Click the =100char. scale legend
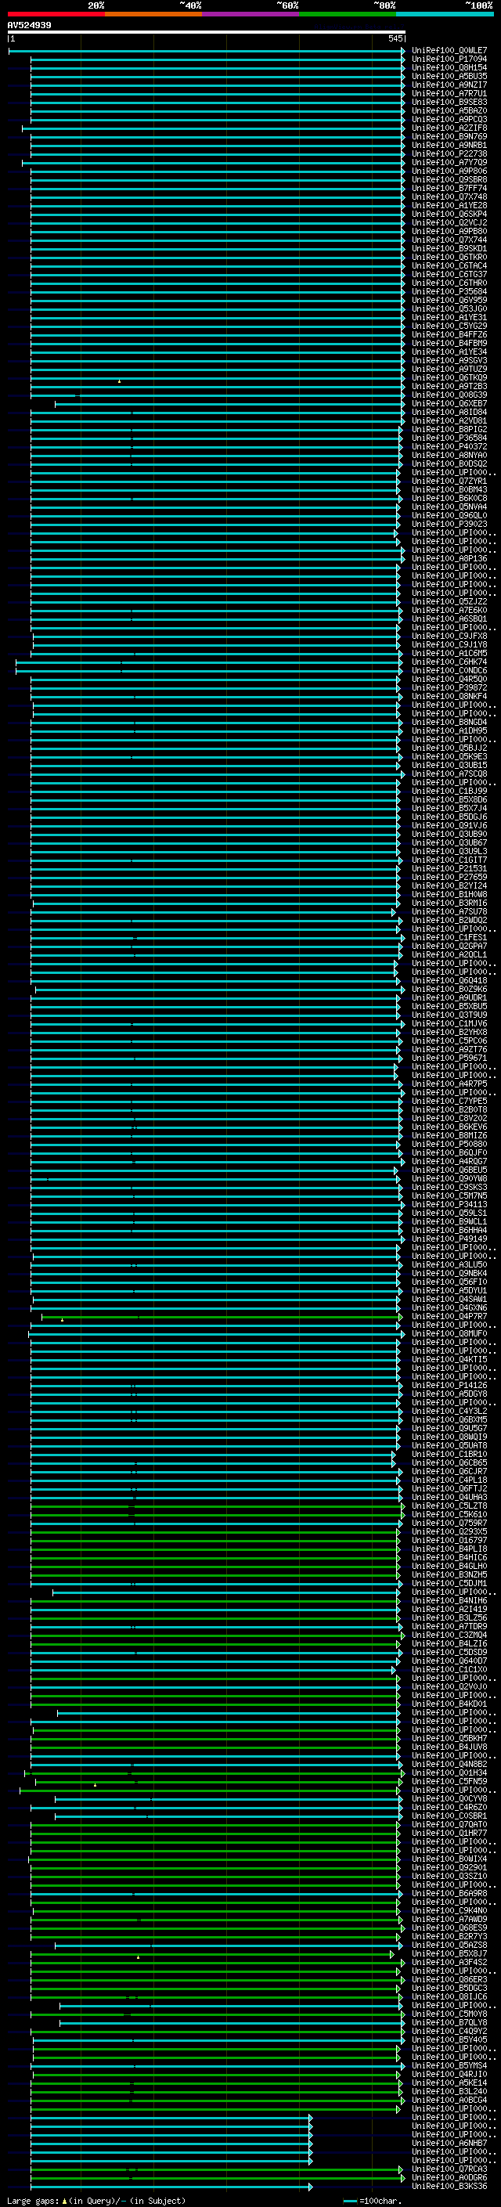This screenshot has height=2207, width=501. 371,2200
